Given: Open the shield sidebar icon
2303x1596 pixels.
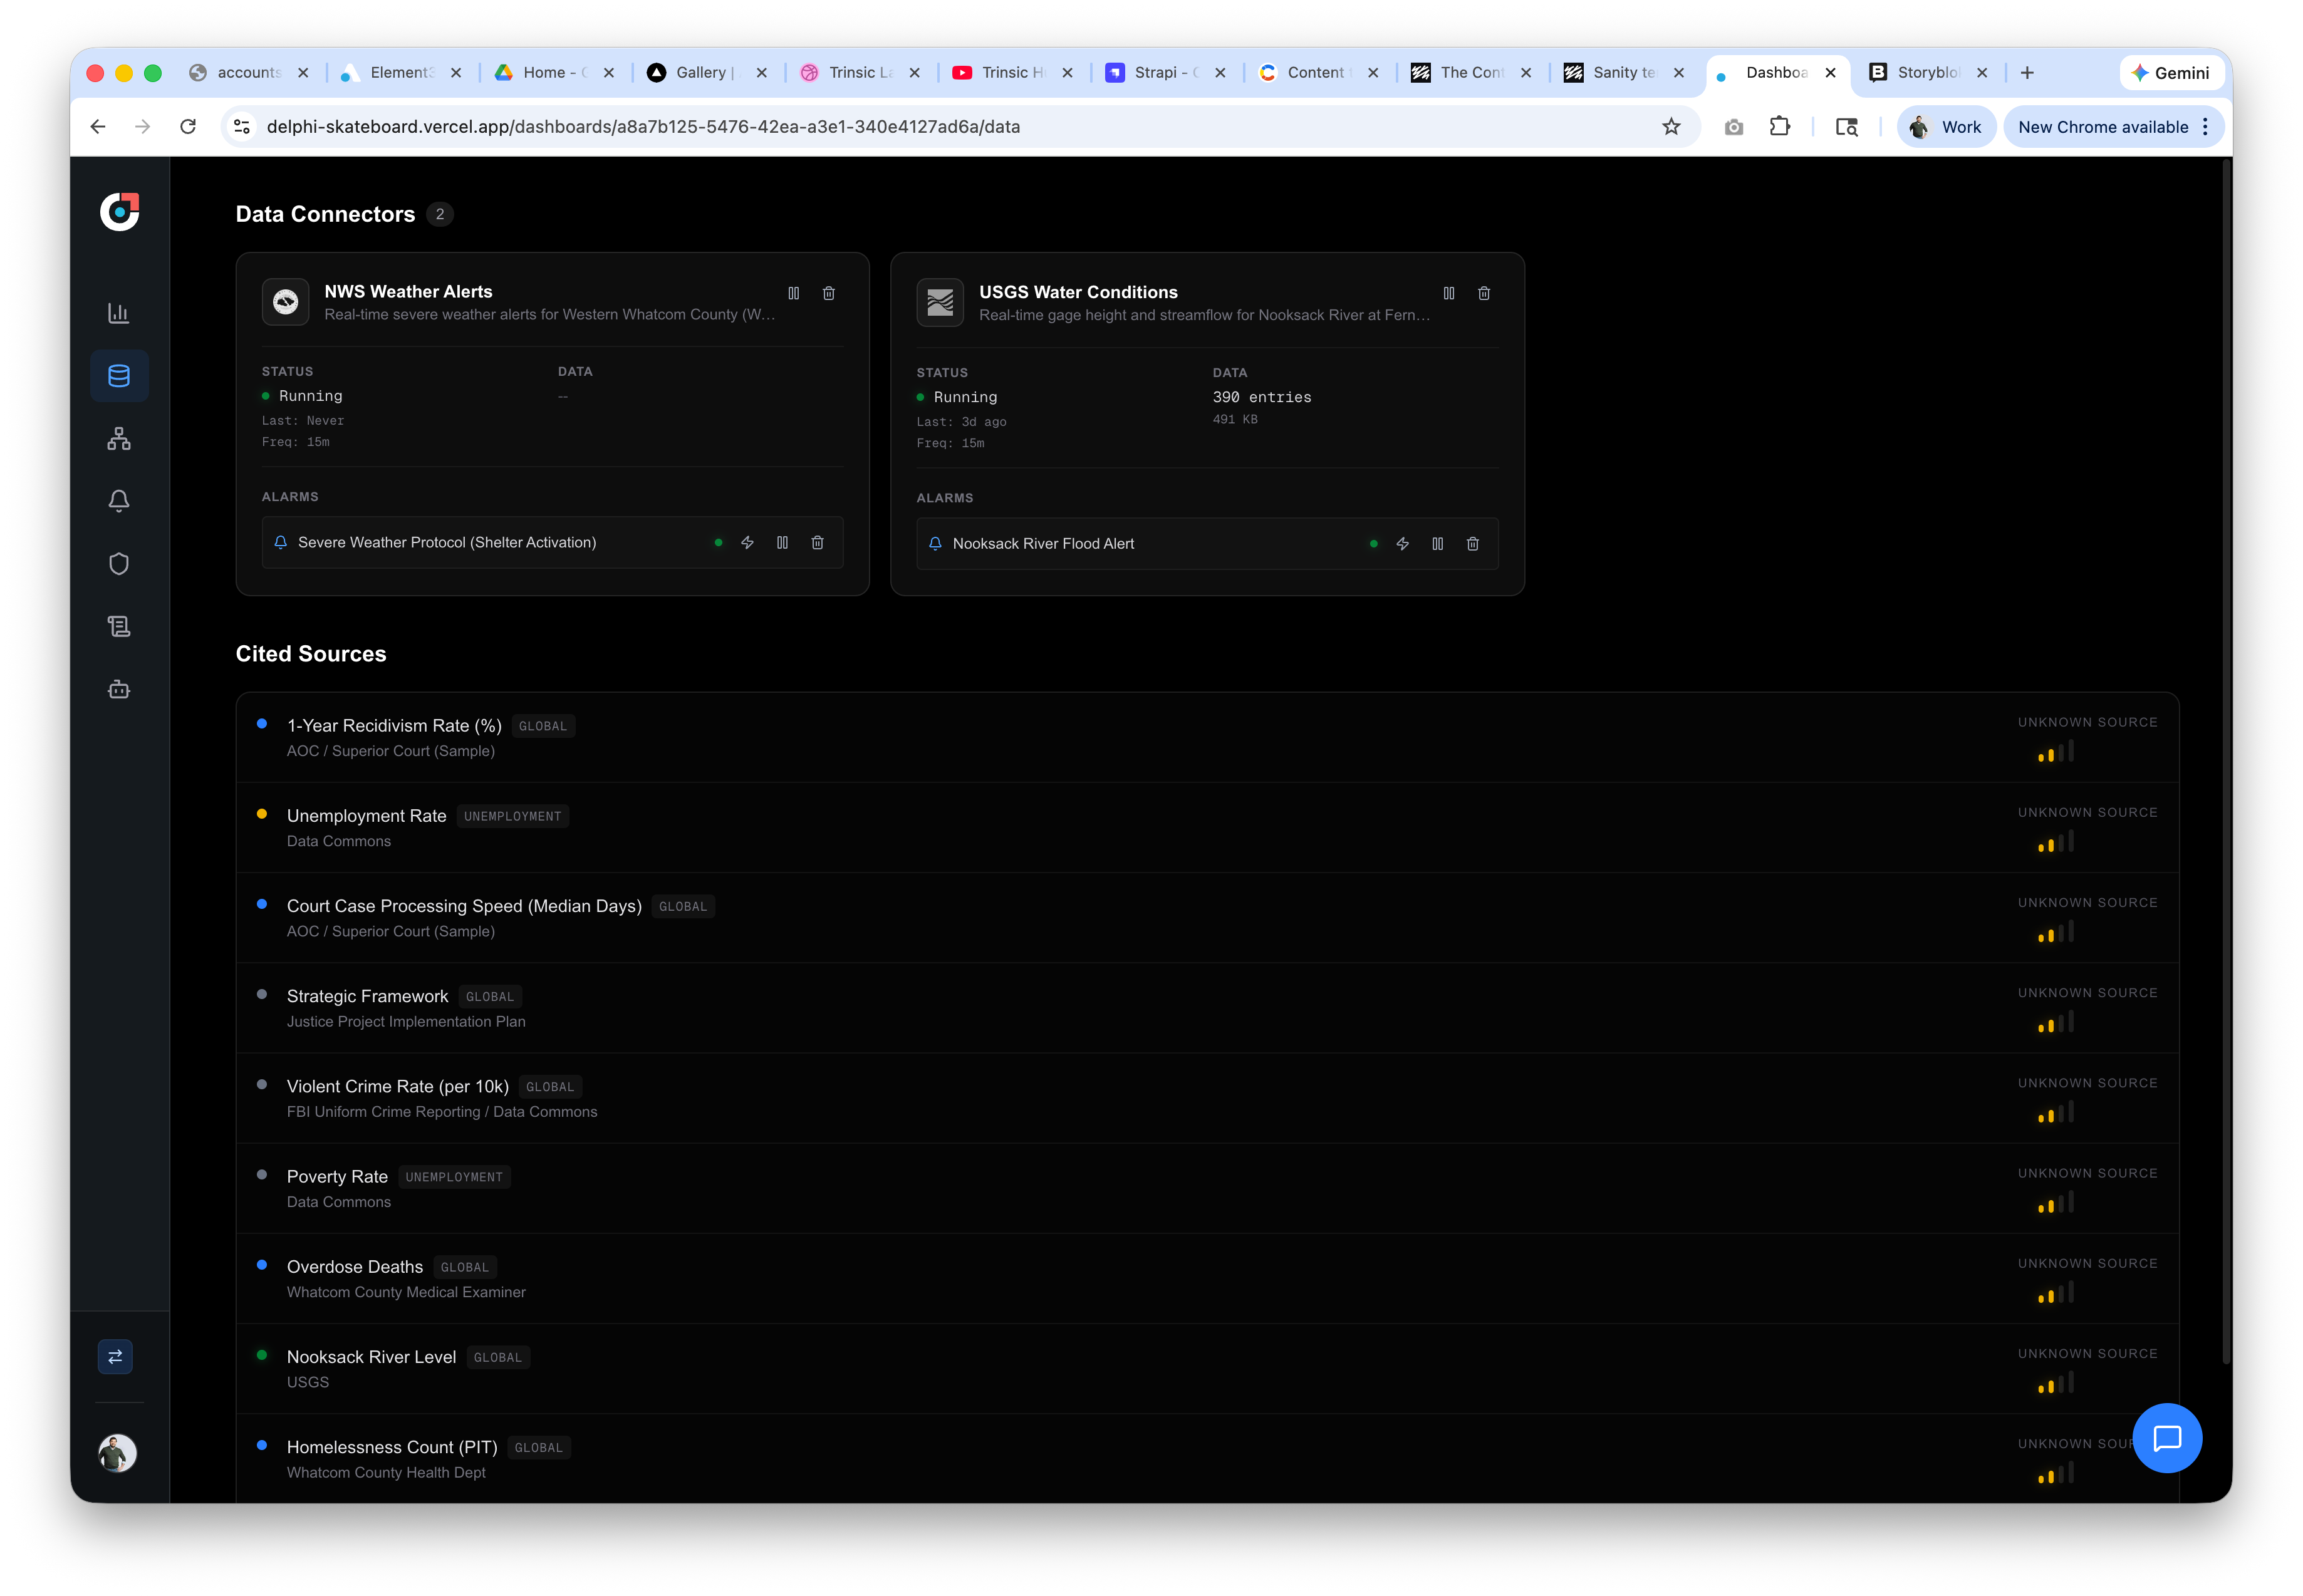Looking at the screenshot, I should click(119, 564).
